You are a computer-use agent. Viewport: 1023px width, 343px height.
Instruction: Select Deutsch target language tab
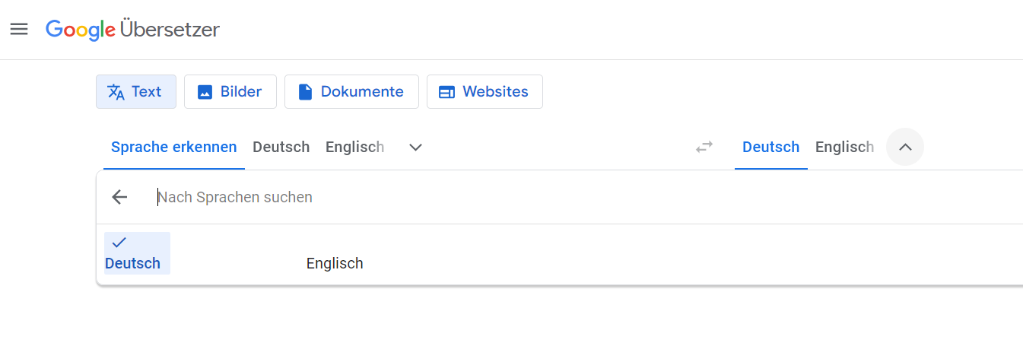pos(770,147)
